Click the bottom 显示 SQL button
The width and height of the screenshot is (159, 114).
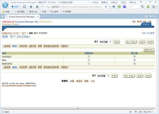pos(129,76)
